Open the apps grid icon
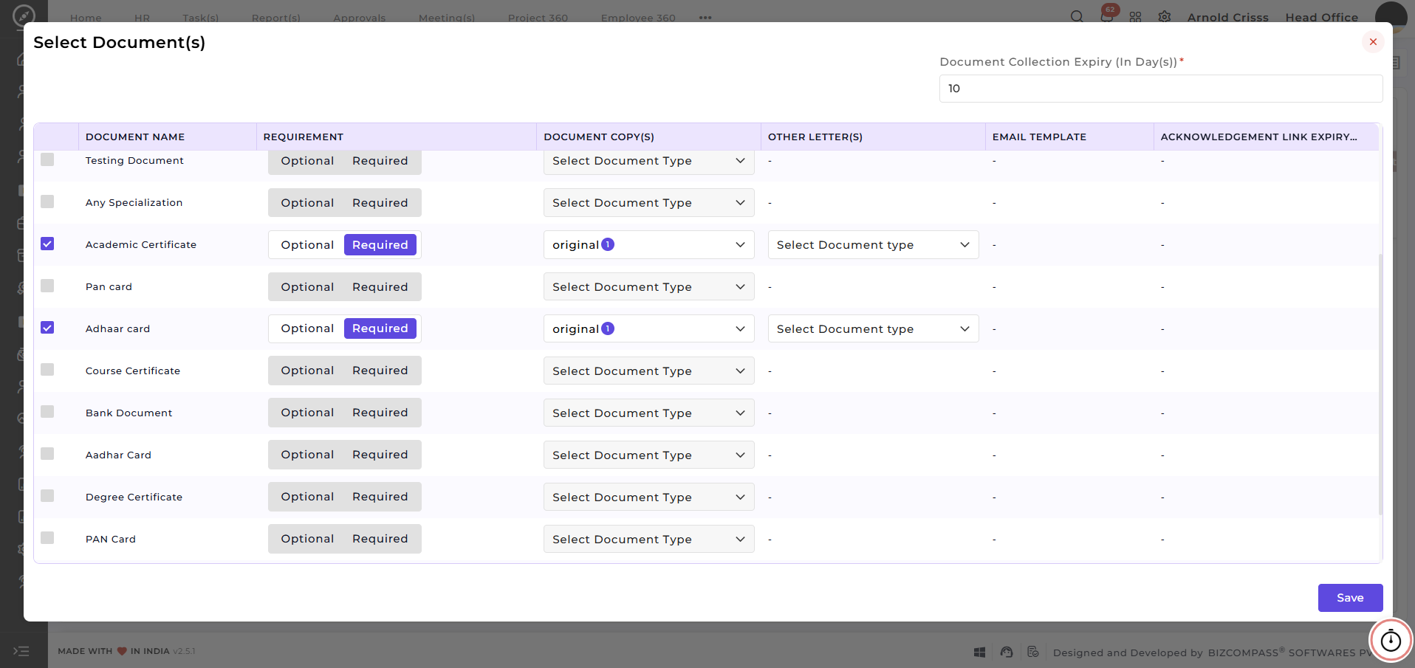The width and height of the screenshot is (1415, 668). (x=1135, y=17)
